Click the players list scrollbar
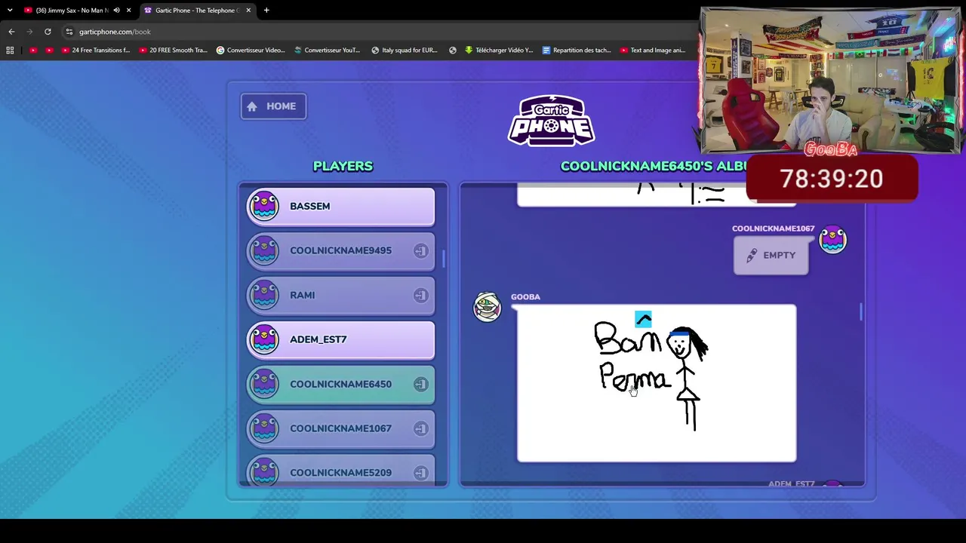Image resolution: width=966 pixels, height=543 pixels. [x=444, y=259]
